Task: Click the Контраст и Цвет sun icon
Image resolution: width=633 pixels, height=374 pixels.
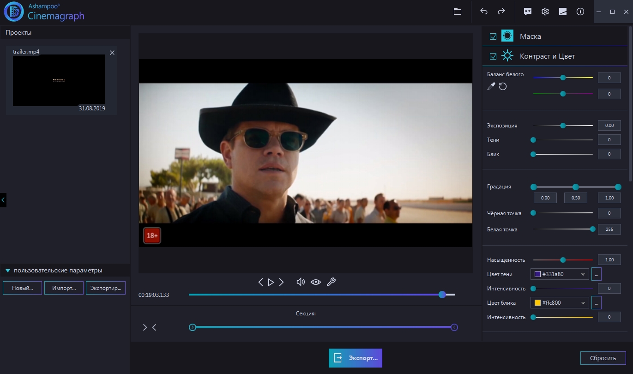Action: (507, 56)
